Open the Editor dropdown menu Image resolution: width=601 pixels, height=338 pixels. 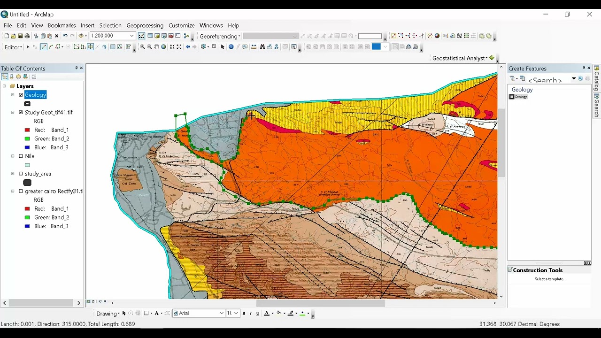tap(13, 47)
